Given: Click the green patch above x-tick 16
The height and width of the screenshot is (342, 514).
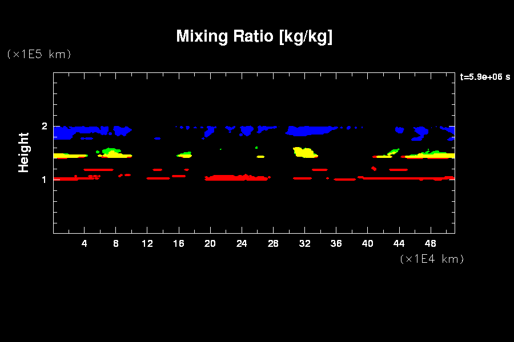Looking at the screenshot, I should point(185,153).
